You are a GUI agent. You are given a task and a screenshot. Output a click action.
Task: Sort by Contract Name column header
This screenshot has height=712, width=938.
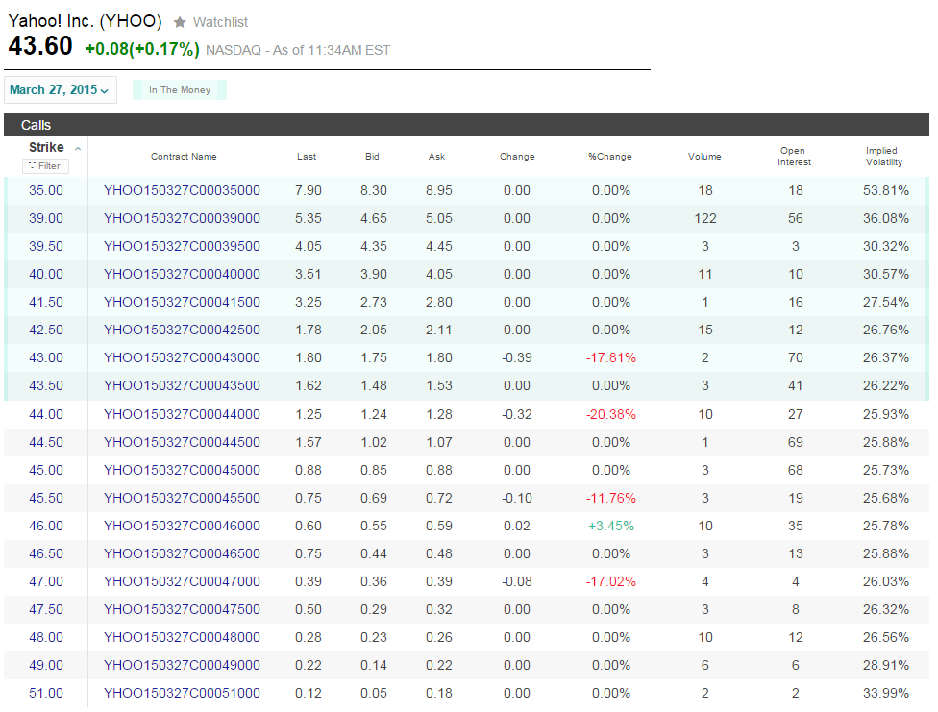(x=184, y=157)
